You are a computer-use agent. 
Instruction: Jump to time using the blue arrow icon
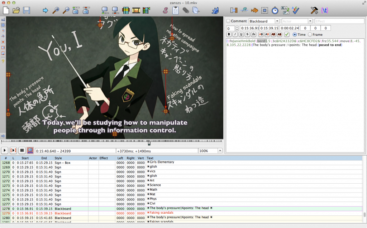tap(46, 10)
